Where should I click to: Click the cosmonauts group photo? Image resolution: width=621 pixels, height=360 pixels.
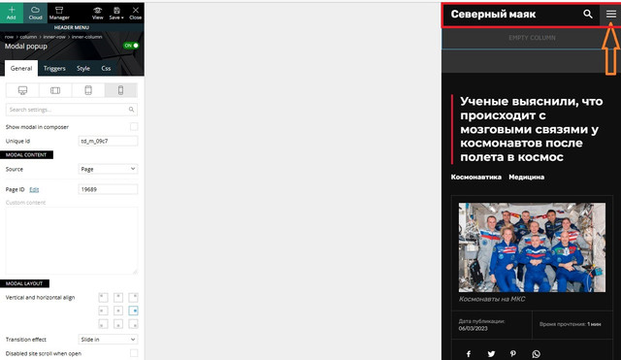(x=532, y=247)
